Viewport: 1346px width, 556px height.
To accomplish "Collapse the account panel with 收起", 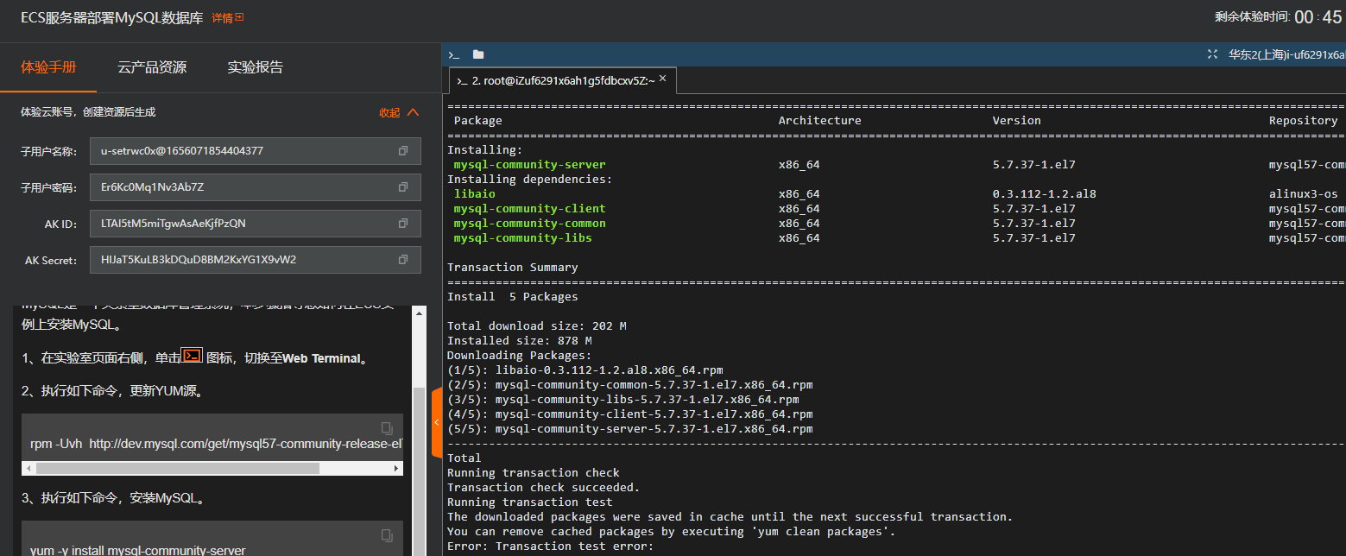I will click(399, 112).
